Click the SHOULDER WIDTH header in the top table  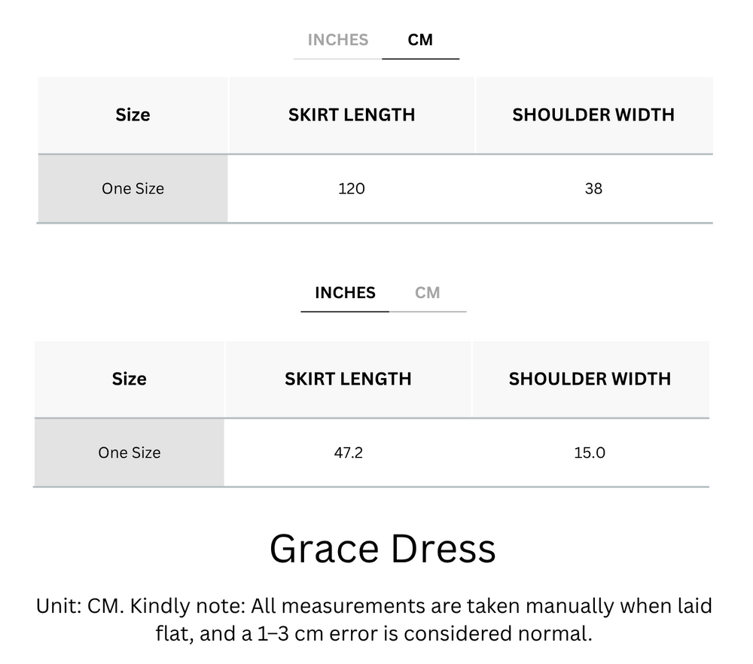point(593,114)
